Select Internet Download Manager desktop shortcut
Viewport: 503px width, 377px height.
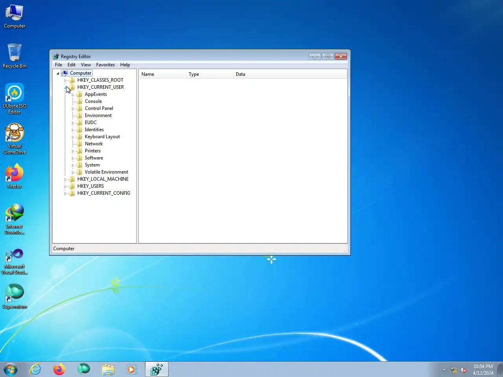coord(15,219)
